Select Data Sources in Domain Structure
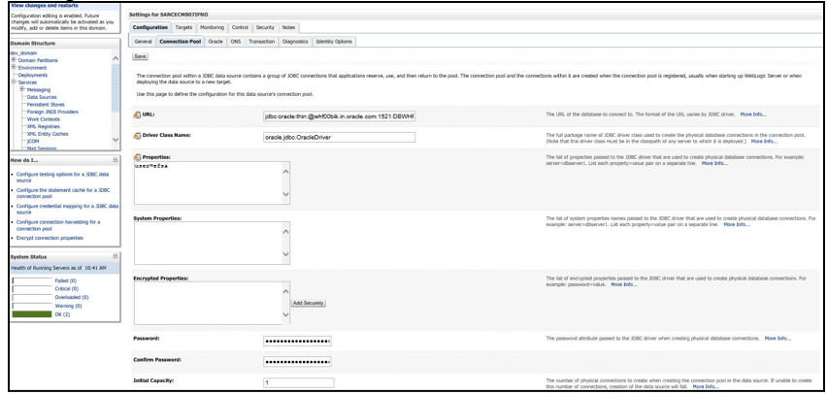 (x=42, y=97)
